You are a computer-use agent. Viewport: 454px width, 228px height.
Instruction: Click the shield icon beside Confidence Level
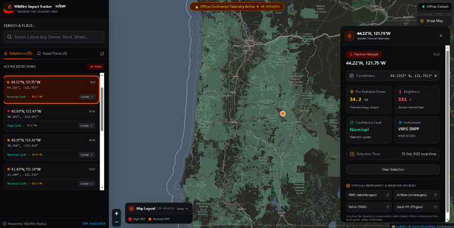352,122
